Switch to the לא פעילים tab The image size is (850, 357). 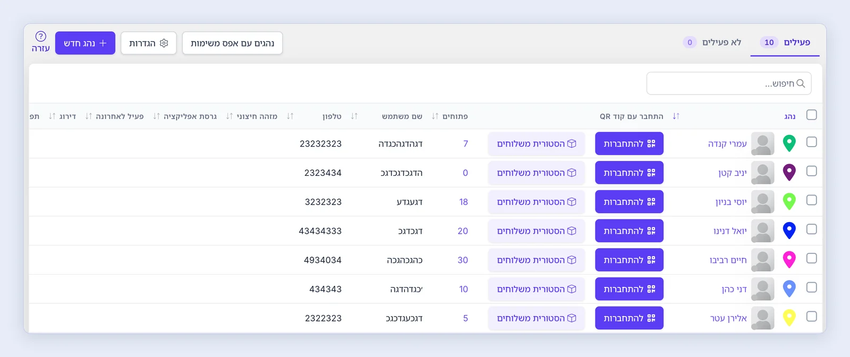coord(712,42)
